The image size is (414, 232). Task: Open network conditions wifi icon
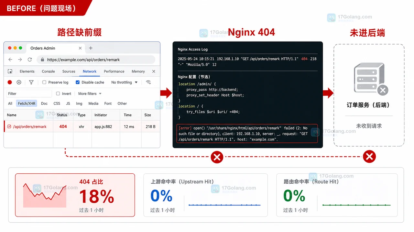point(148,82)
